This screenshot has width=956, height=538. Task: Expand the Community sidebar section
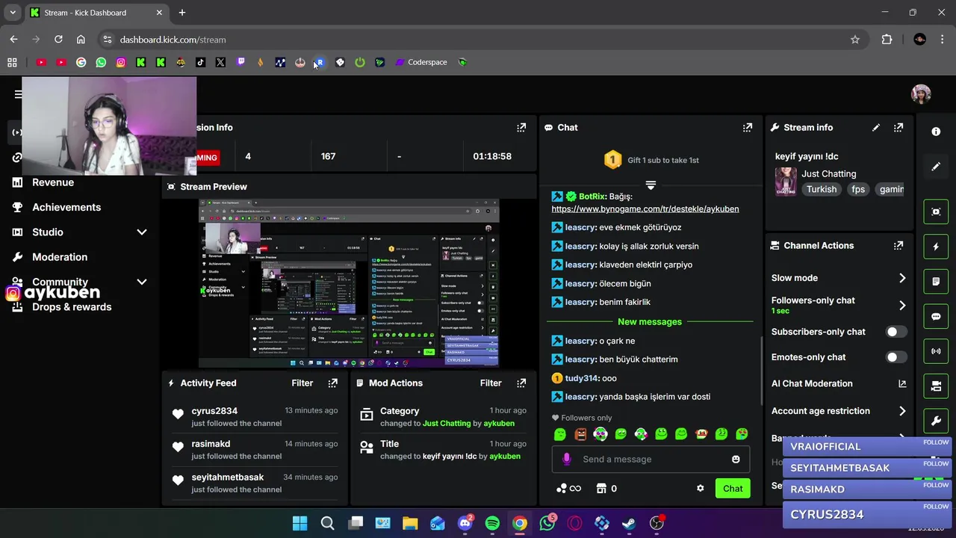pos(142,282)
